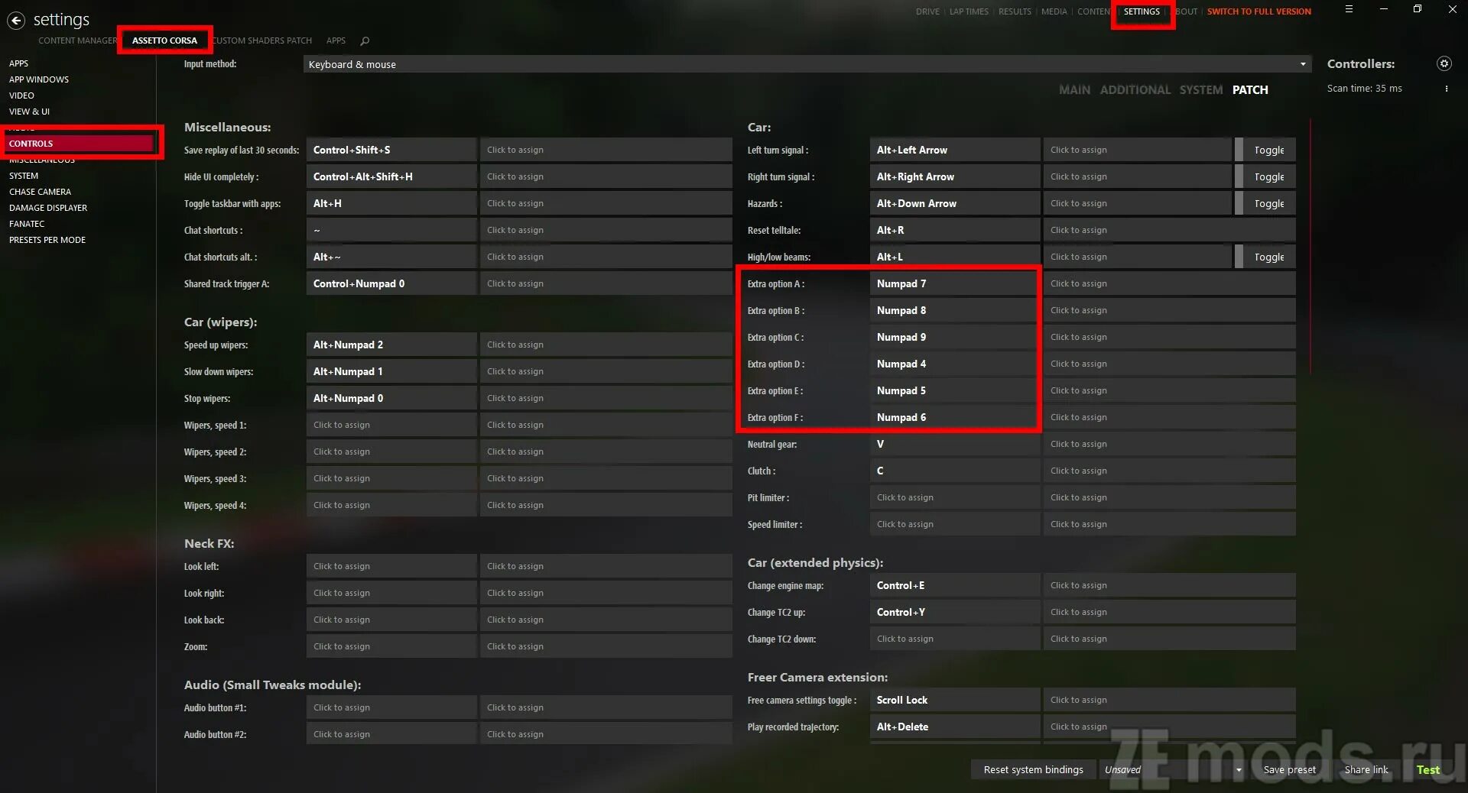Open the CONTENT MANAGER settings tab
The width and height of the screenshot is (1468, 793).
pyautogui.click(x=77, y=40)
